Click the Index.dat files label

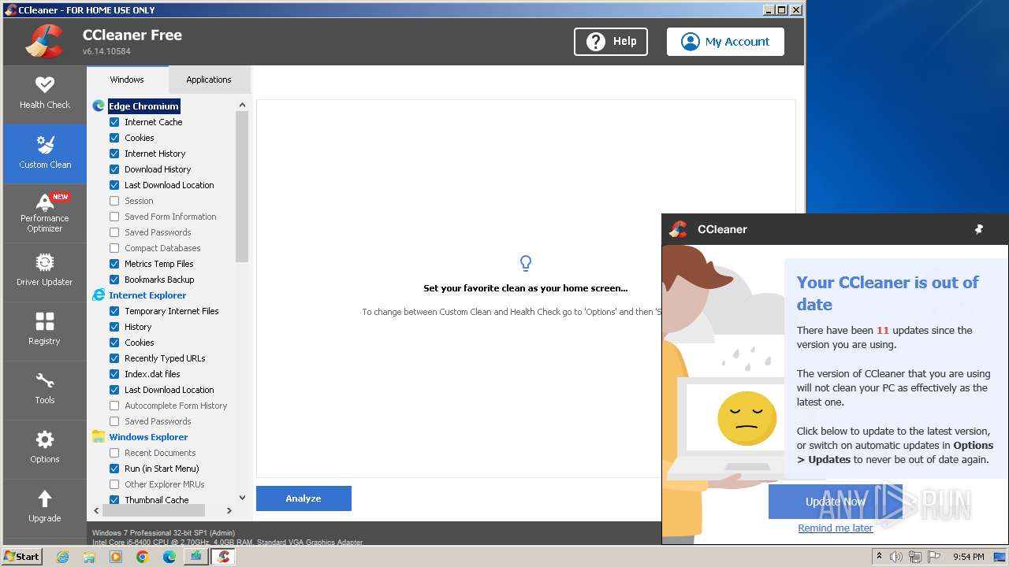click(152, 374)
